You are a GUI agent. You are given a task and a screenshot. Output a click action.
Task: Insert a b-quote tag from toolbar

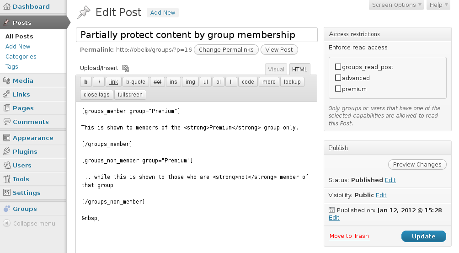click(x=135, y=82)
